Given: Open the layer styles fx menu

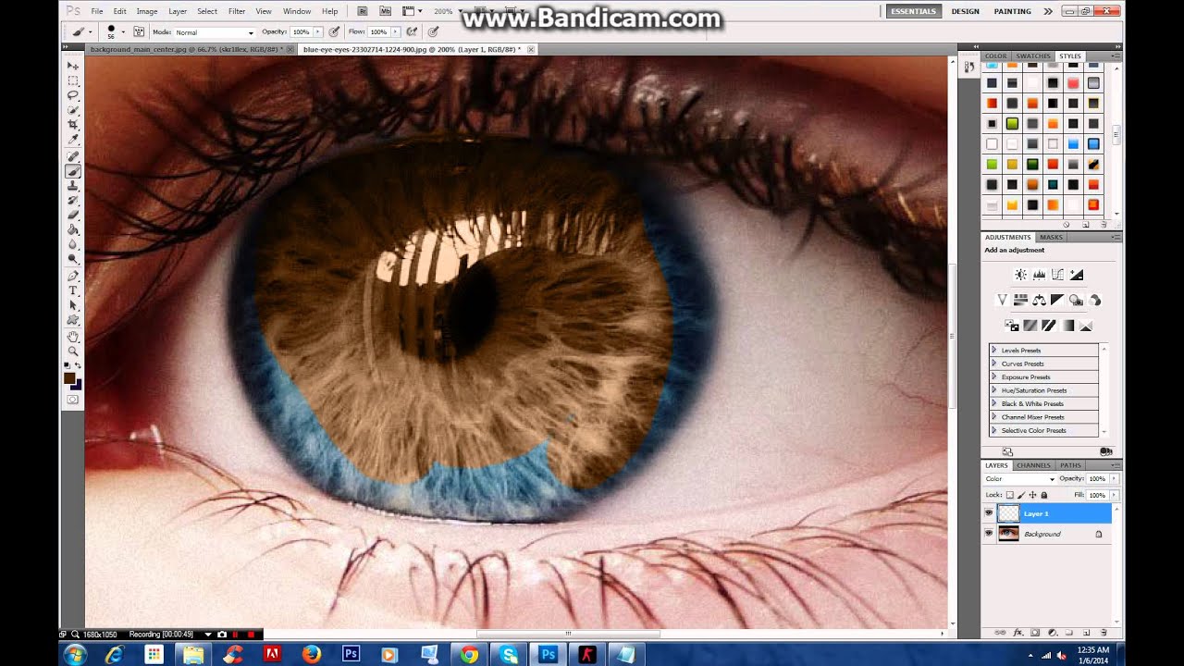Looking at the screenshot, I should 1018,633.
